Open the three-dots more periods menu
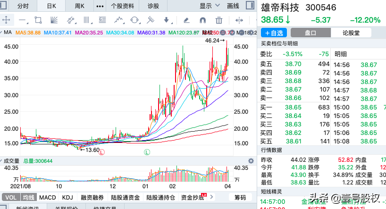Viewport: 386px width, 209px height. point(100,6)
